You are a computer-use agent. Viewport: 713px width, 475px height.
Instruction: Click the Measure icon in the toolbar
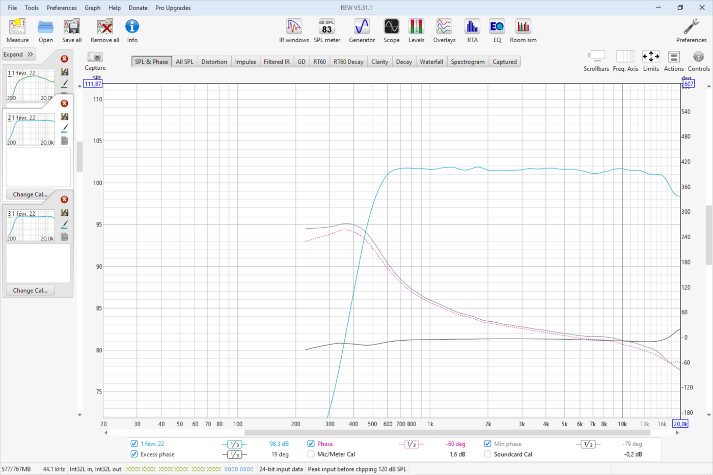(17, 27)
